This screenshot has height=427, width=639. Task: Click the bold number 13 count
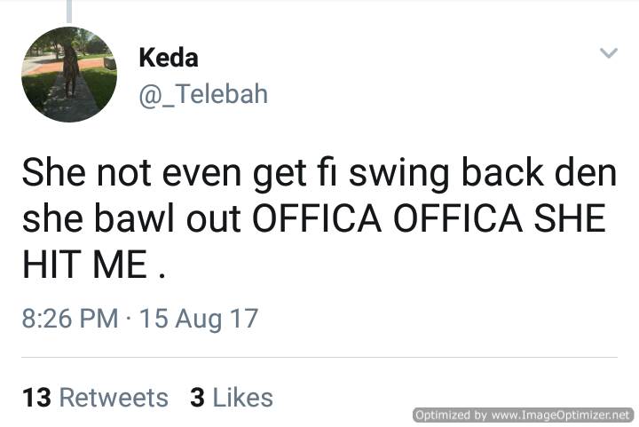pos(36,398)
